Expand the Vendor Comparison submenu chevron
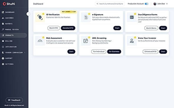 [25, 53]
